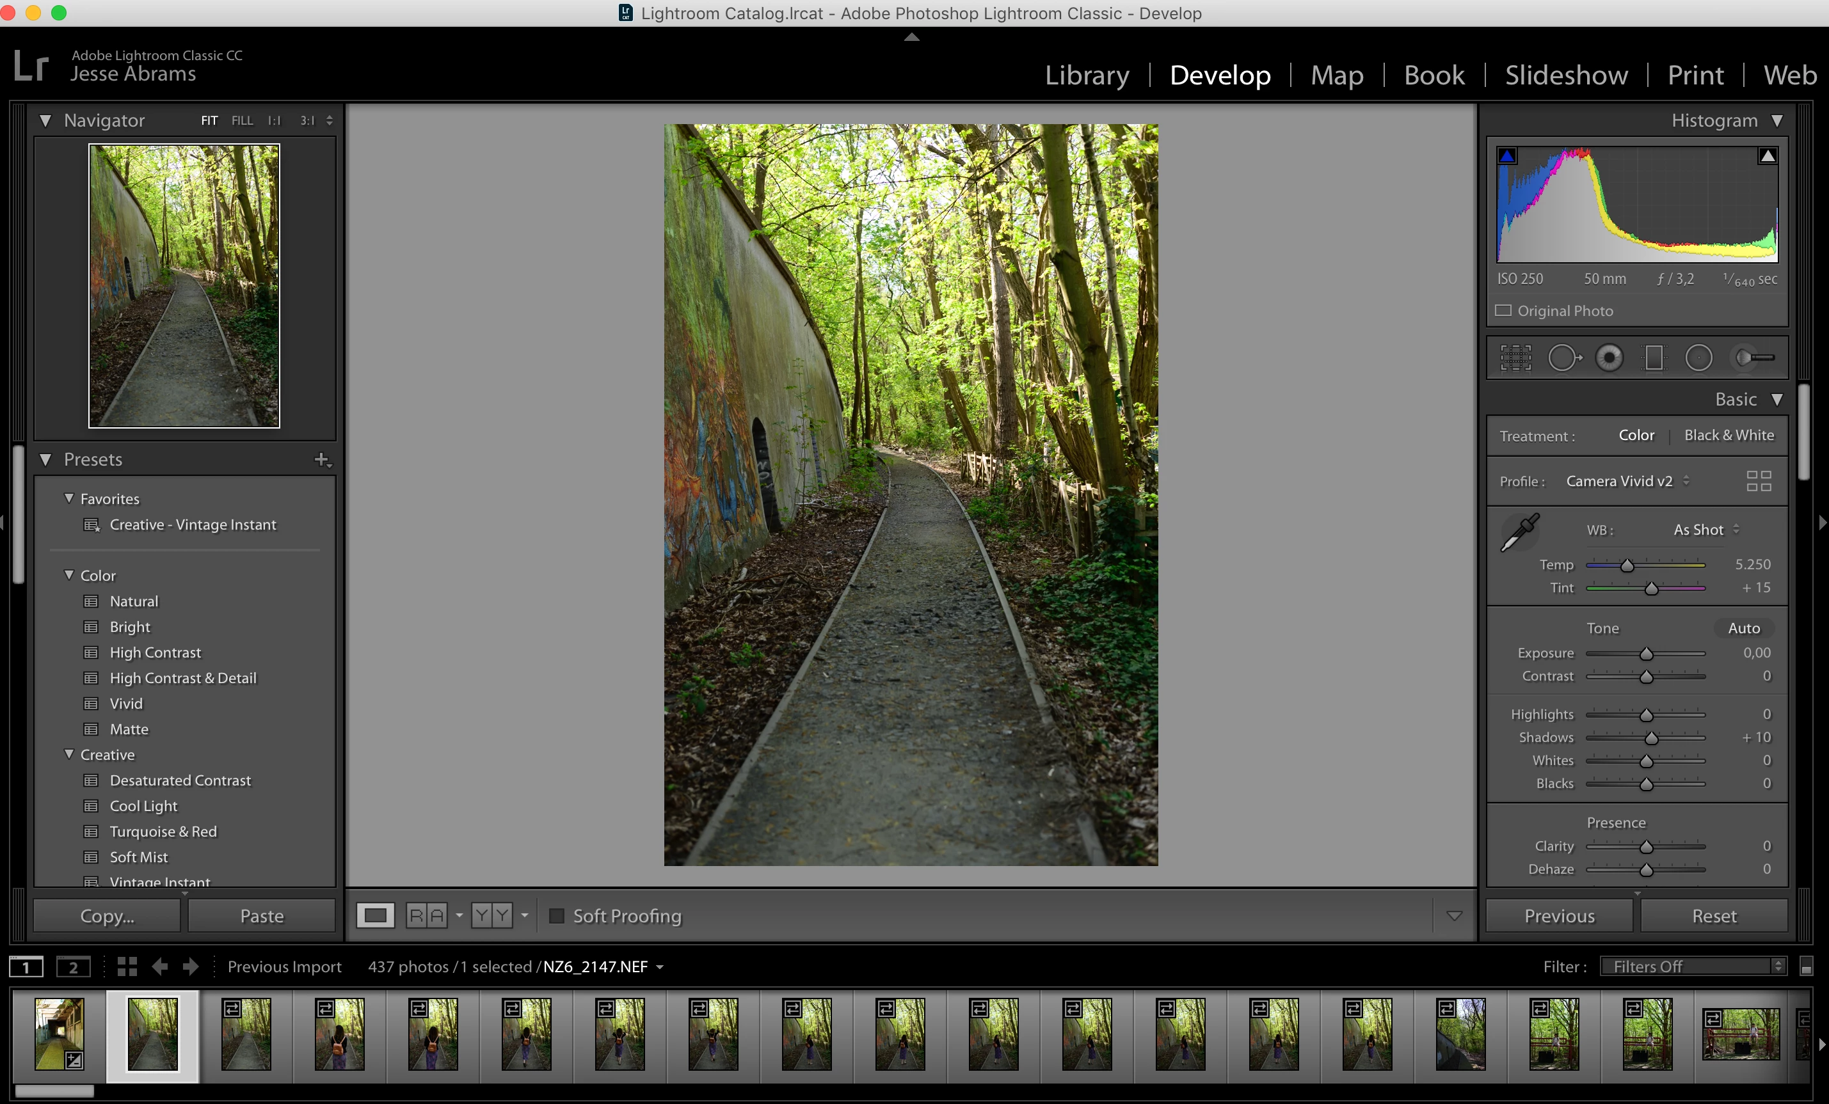Screen dimensions: 1829x1104
Task: Click the Reset button
Action: coord(1713,915)
